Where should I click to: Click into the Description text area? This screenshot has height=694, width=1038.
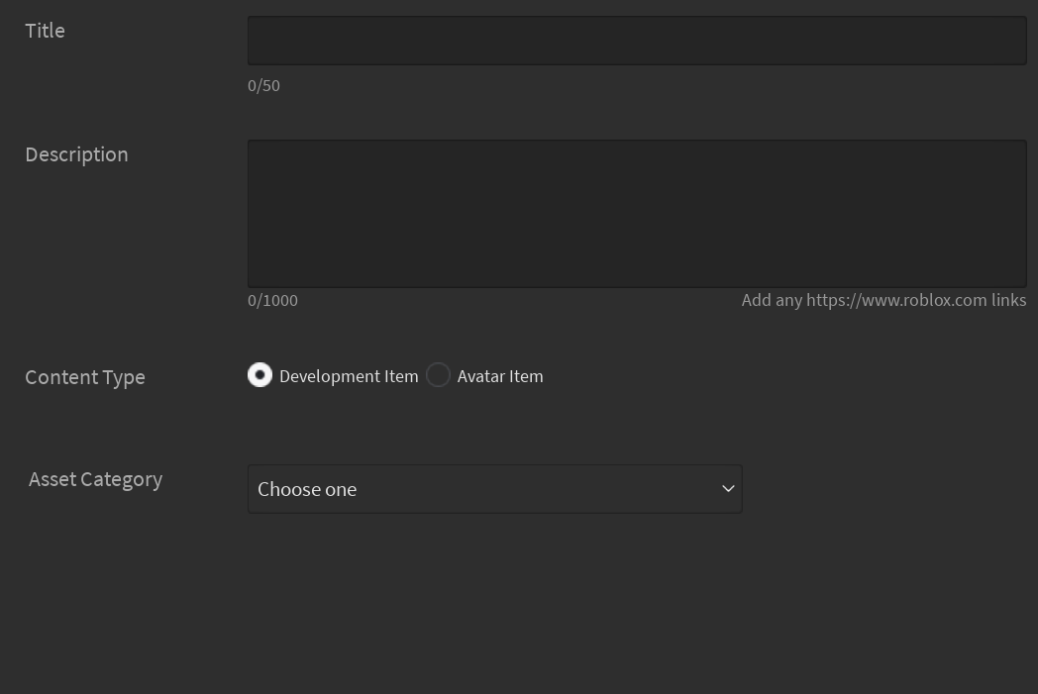(x=637, y=214)
